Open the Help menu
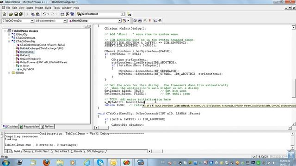The width and height of the screenshot is (296, 166). pyautogui.click(x=76, y=8)
